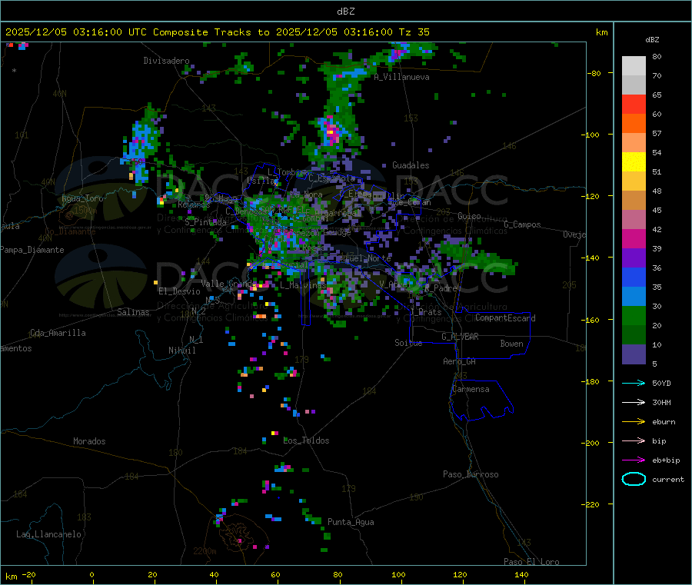
Task: Click the CompantEscard place label
Action: 505,318
